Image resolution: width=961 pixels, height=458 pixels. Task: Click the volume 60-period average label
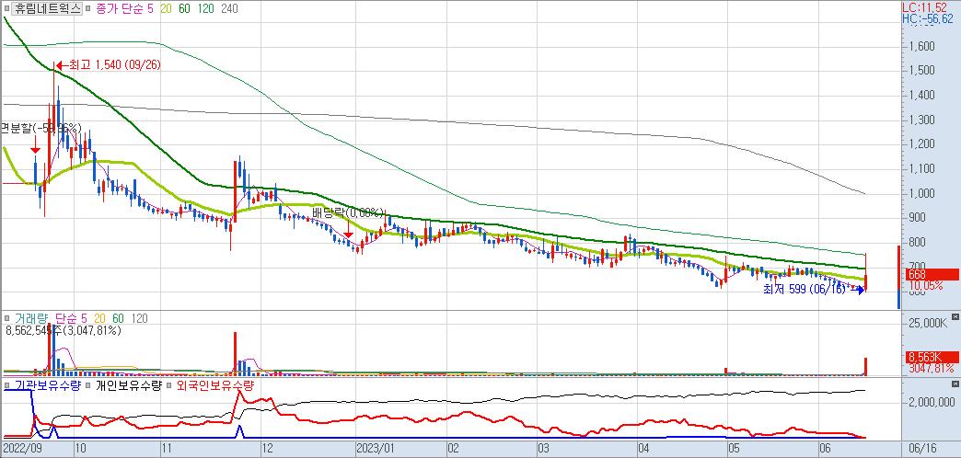point(119,318)
